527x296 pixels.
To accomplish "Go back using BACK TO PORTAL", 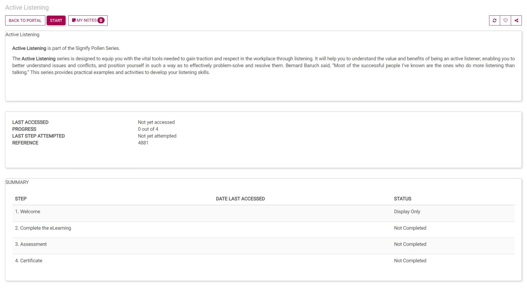I will point(25,21).
